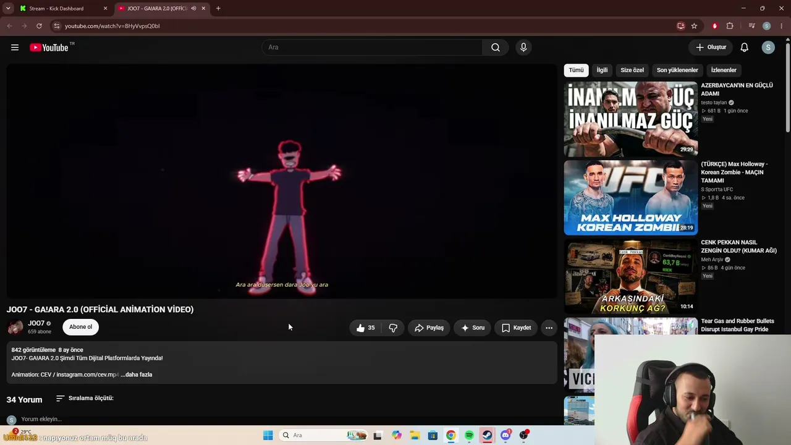Open the Cenk Pekkan video thumbnail
The width and height of the screenshot is (791, 445).
631,276
